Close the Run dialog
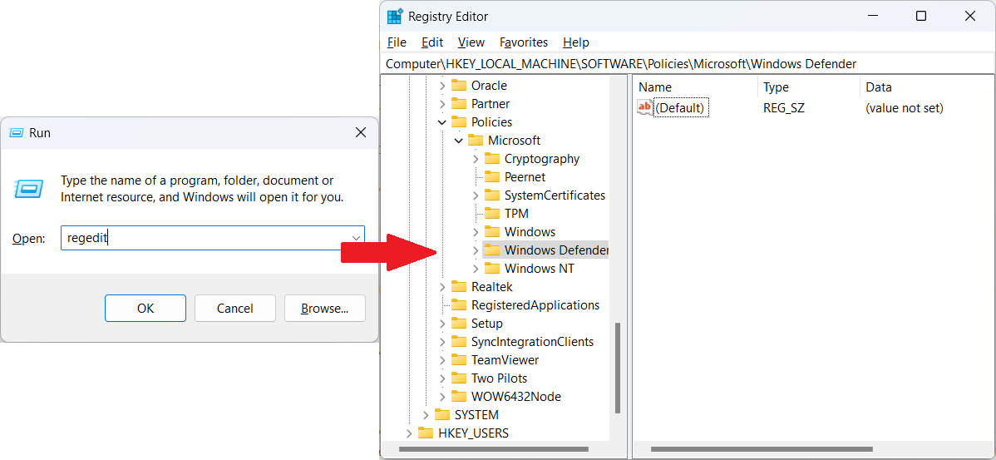The image size is (996, 460). [x=360, y=133]
